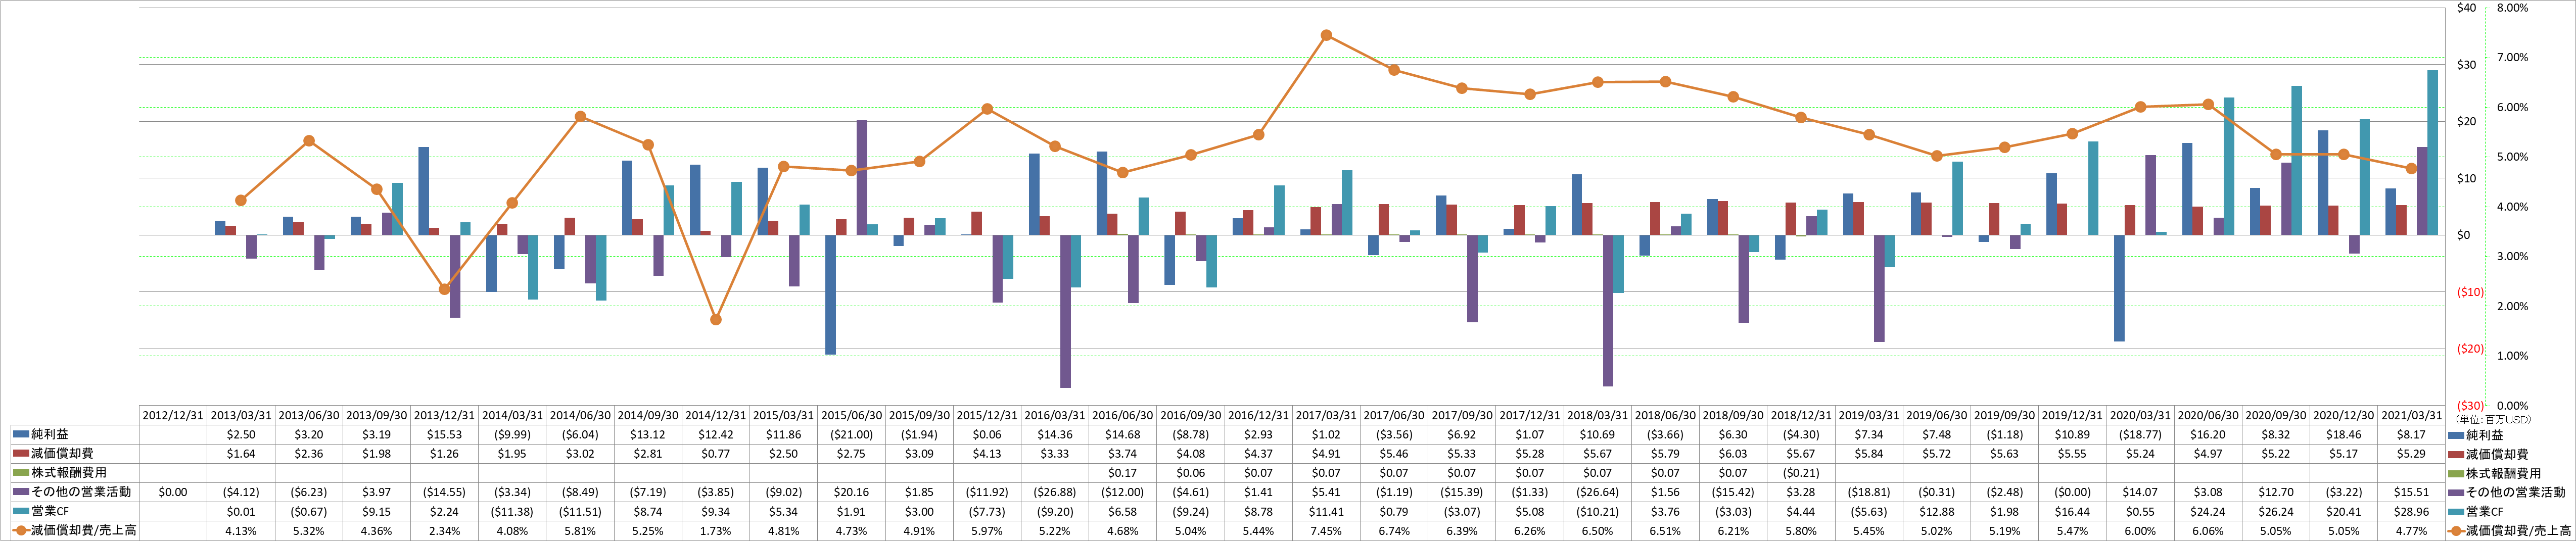The width and height of the screenshot is (2576, 541).
Task: Click the ratio value 1.73%
Action: pos(715,531)
